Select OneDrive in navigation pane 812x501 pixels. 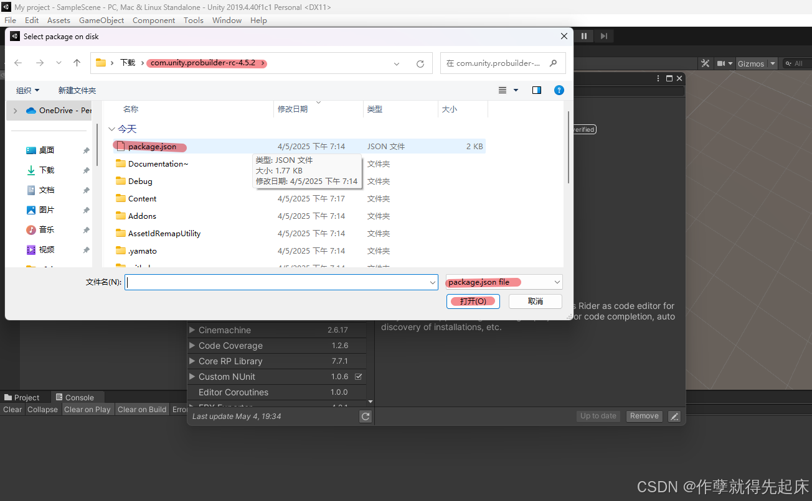coord(59,111)
